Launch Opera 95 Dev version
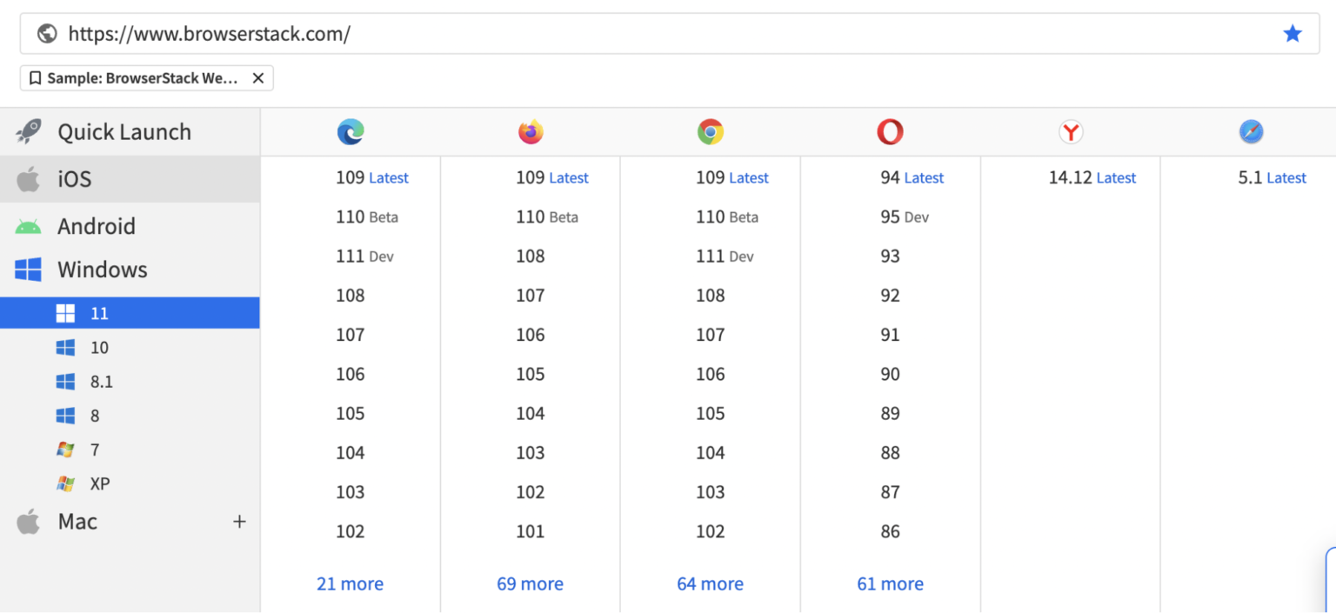 point(905,217)
